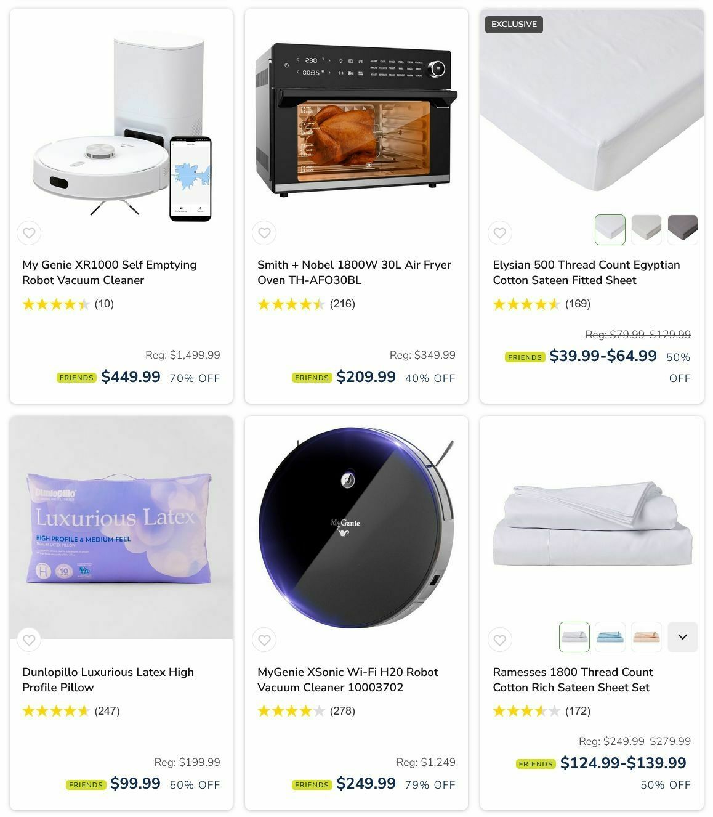
Task: Wishlist the MyGenie XSonic H20 robot vacuum
Action: click(x=264, y=640)
